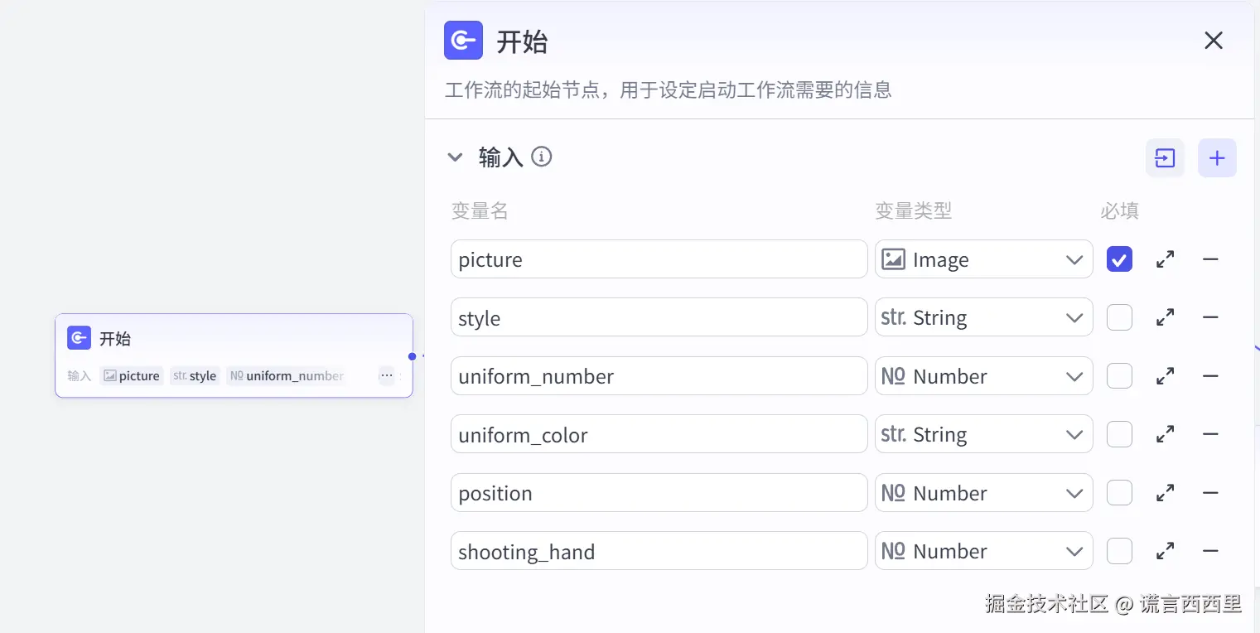Viewport: 1260px width, 633px height.
Task: Collapse the 输入 section chevron
Action: (x=455, y=157)
